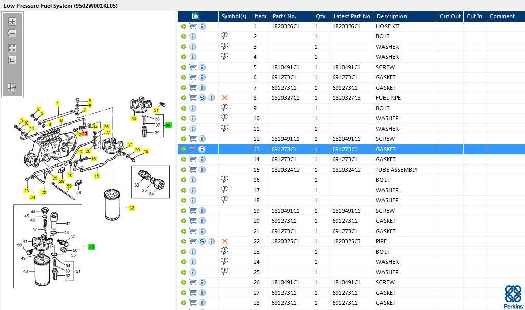Add HOSE KIT item 1 to cart
The image size is (525, 310).
[x=193, y=26]
